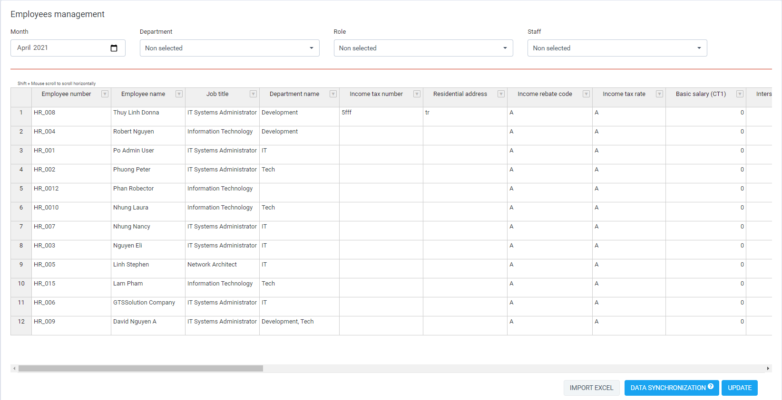
Task: Click cell Lam Pham
Action: (148, 287)
